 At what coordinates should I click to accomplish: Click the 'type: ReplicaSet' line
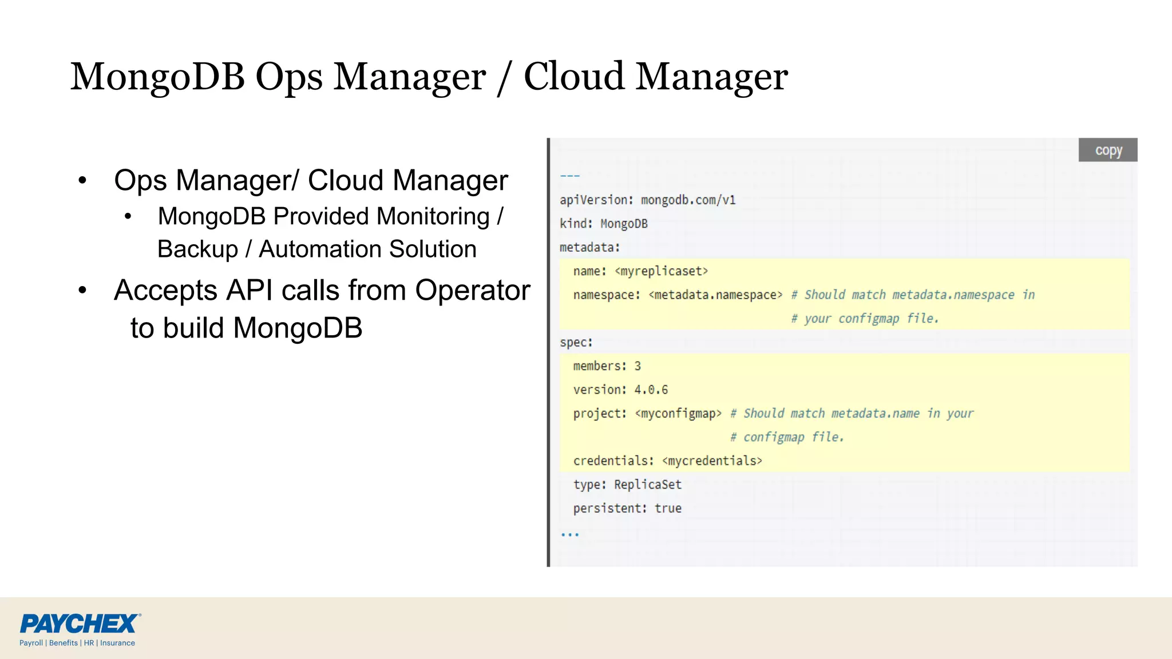click(627, 485)
